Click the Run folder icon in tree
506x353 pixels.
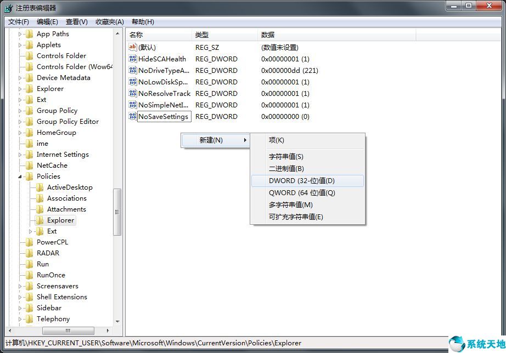point(30,264)
